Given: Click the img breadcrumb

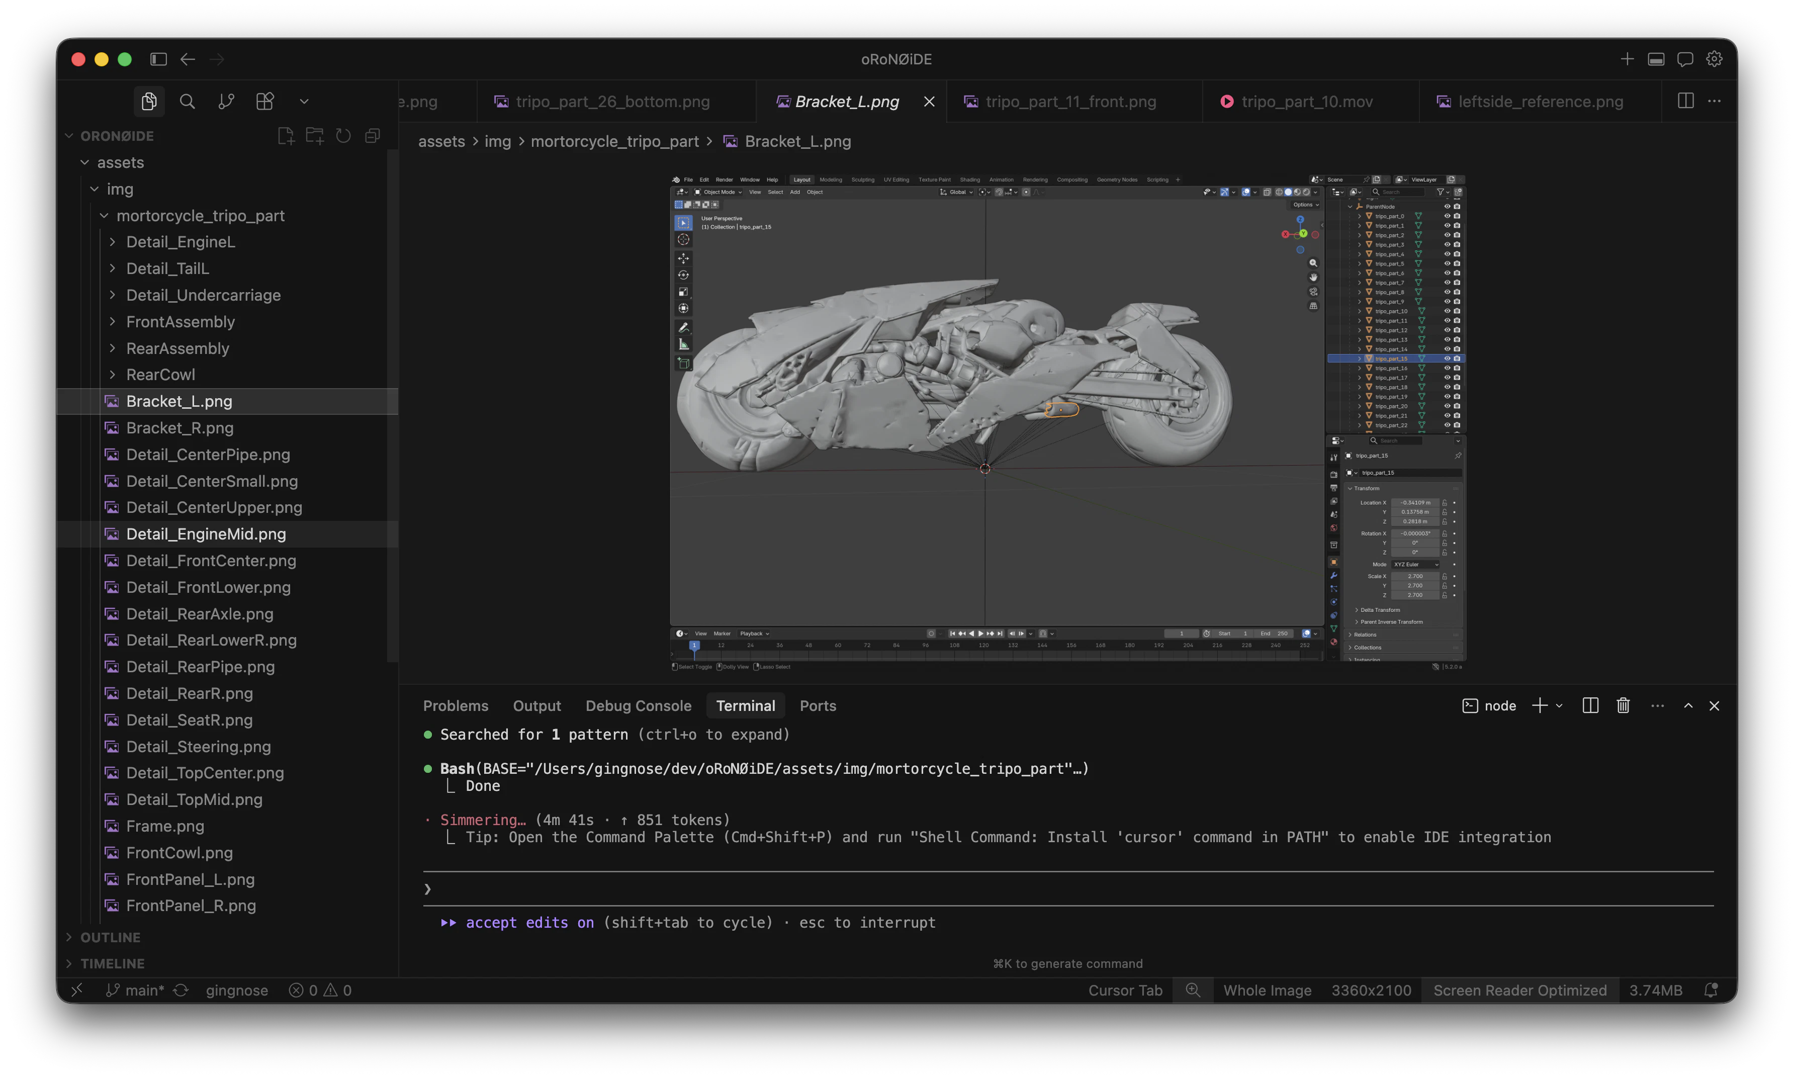Looking at the screenshot, I should click(x=498, y=142).
